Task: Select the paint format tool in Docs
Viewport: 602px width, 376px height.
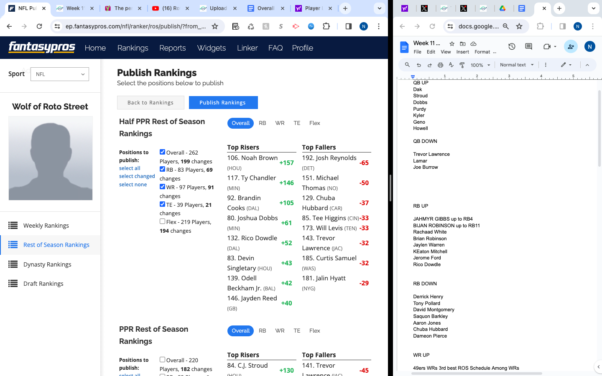Action: 462,65
